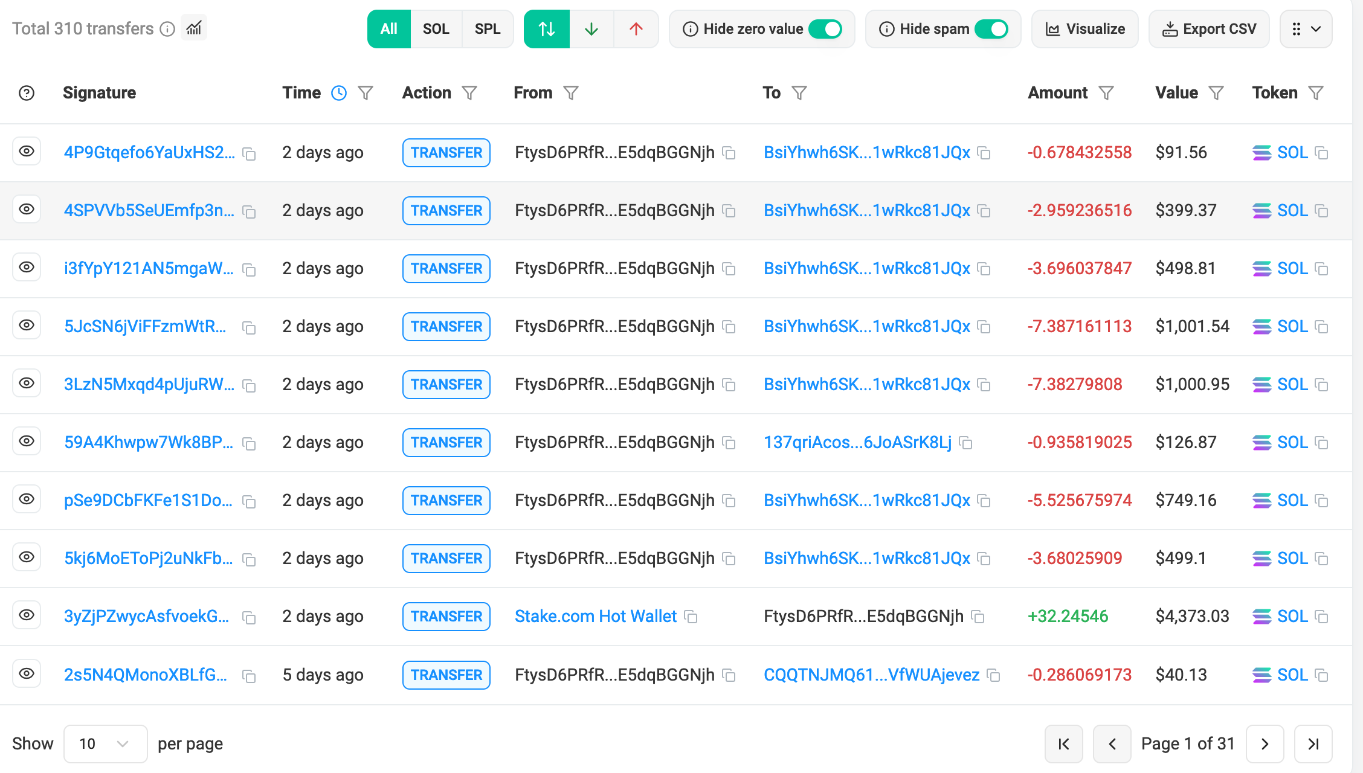
Task: Toggle the Hide zero value switch
Action: [825, 29]
